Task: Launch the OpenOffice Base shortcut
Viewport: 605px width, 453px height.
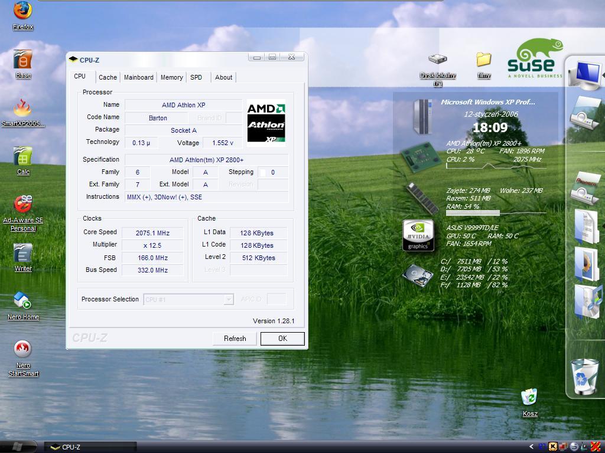Action: click(x=23, y=64)
